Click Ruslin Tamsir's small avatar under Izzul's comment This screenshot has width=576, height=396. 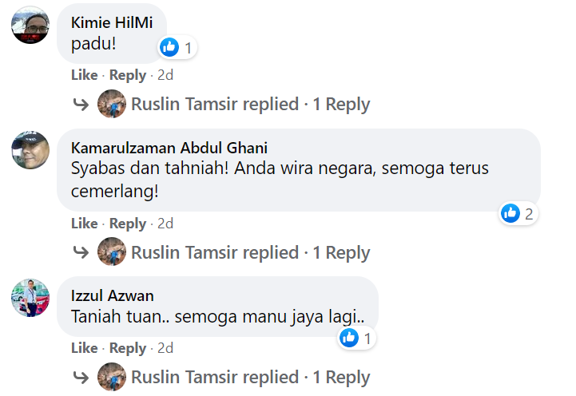tap(112, 378)
